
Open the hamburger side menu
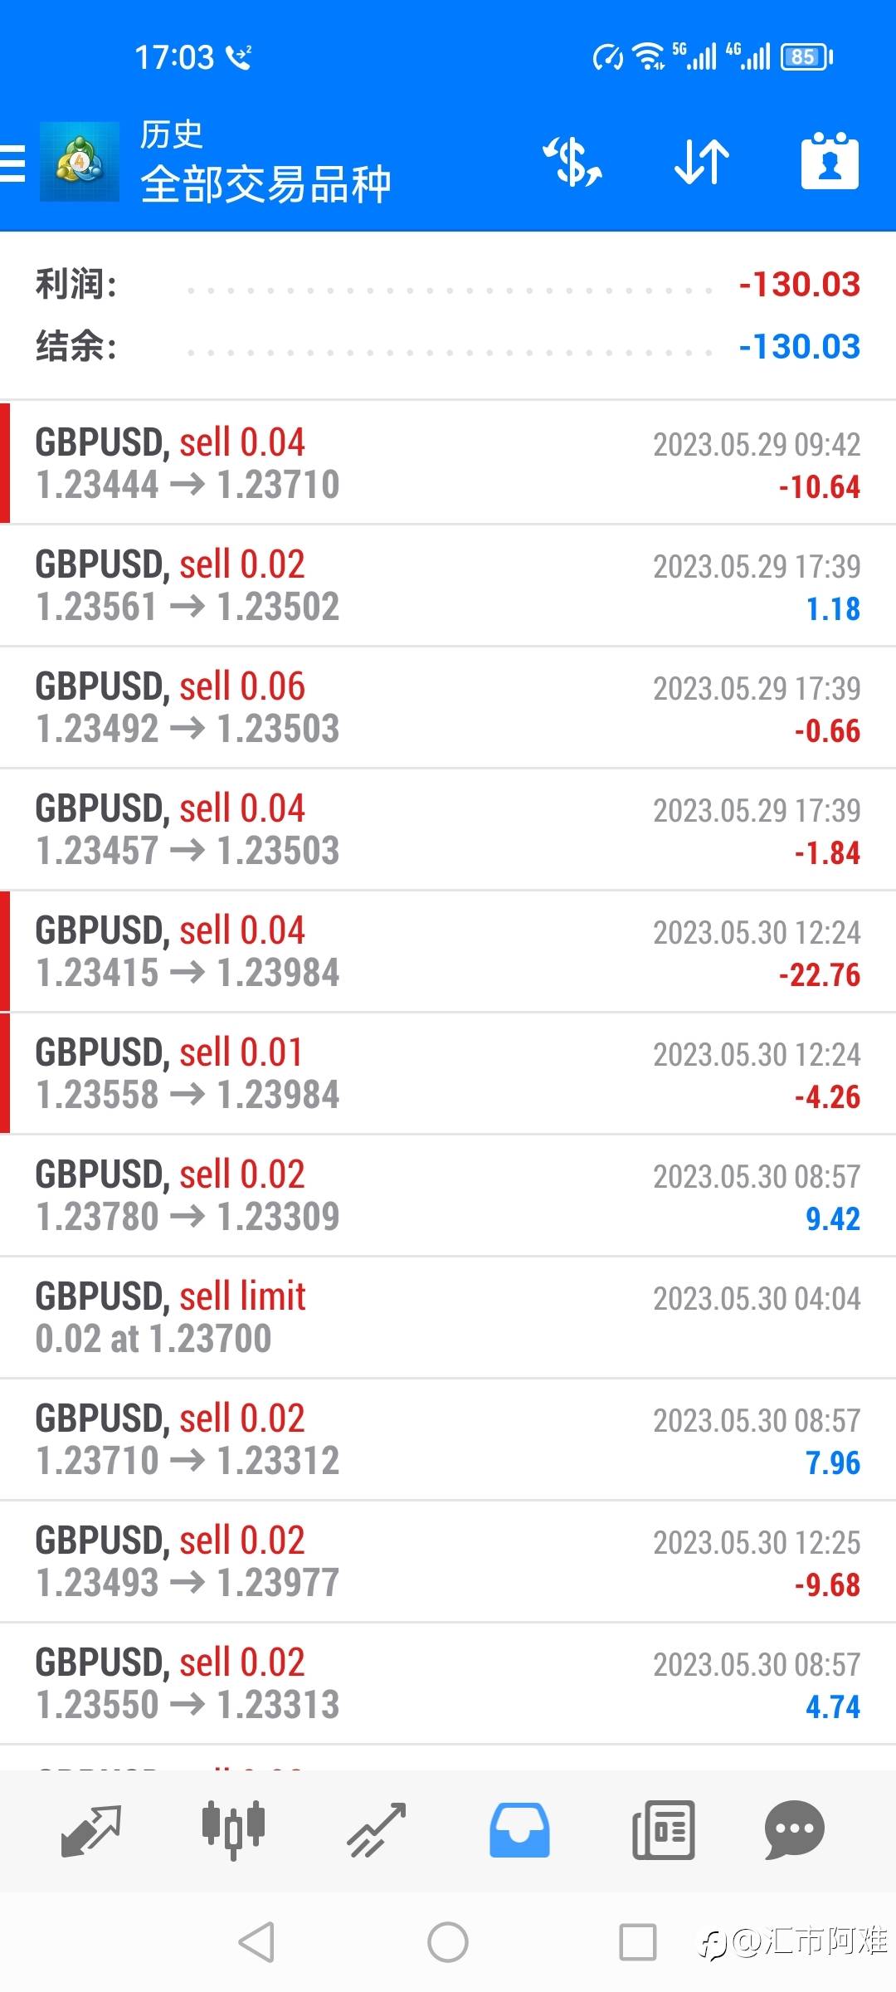pos(13,163)
